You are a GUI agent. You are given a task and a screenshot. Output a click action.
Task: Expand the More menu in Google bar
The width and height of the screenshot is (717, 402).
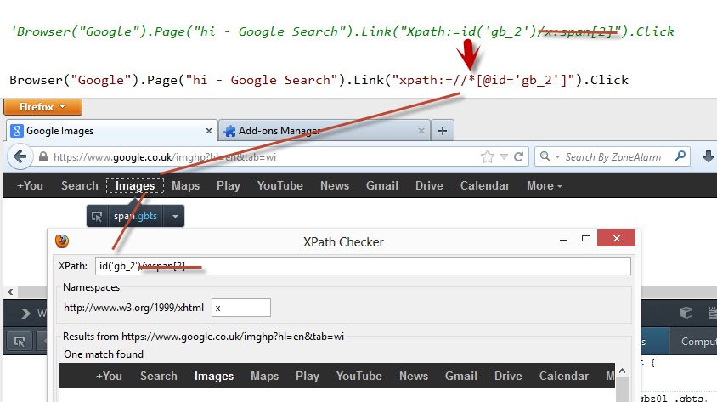coord(545,185)
